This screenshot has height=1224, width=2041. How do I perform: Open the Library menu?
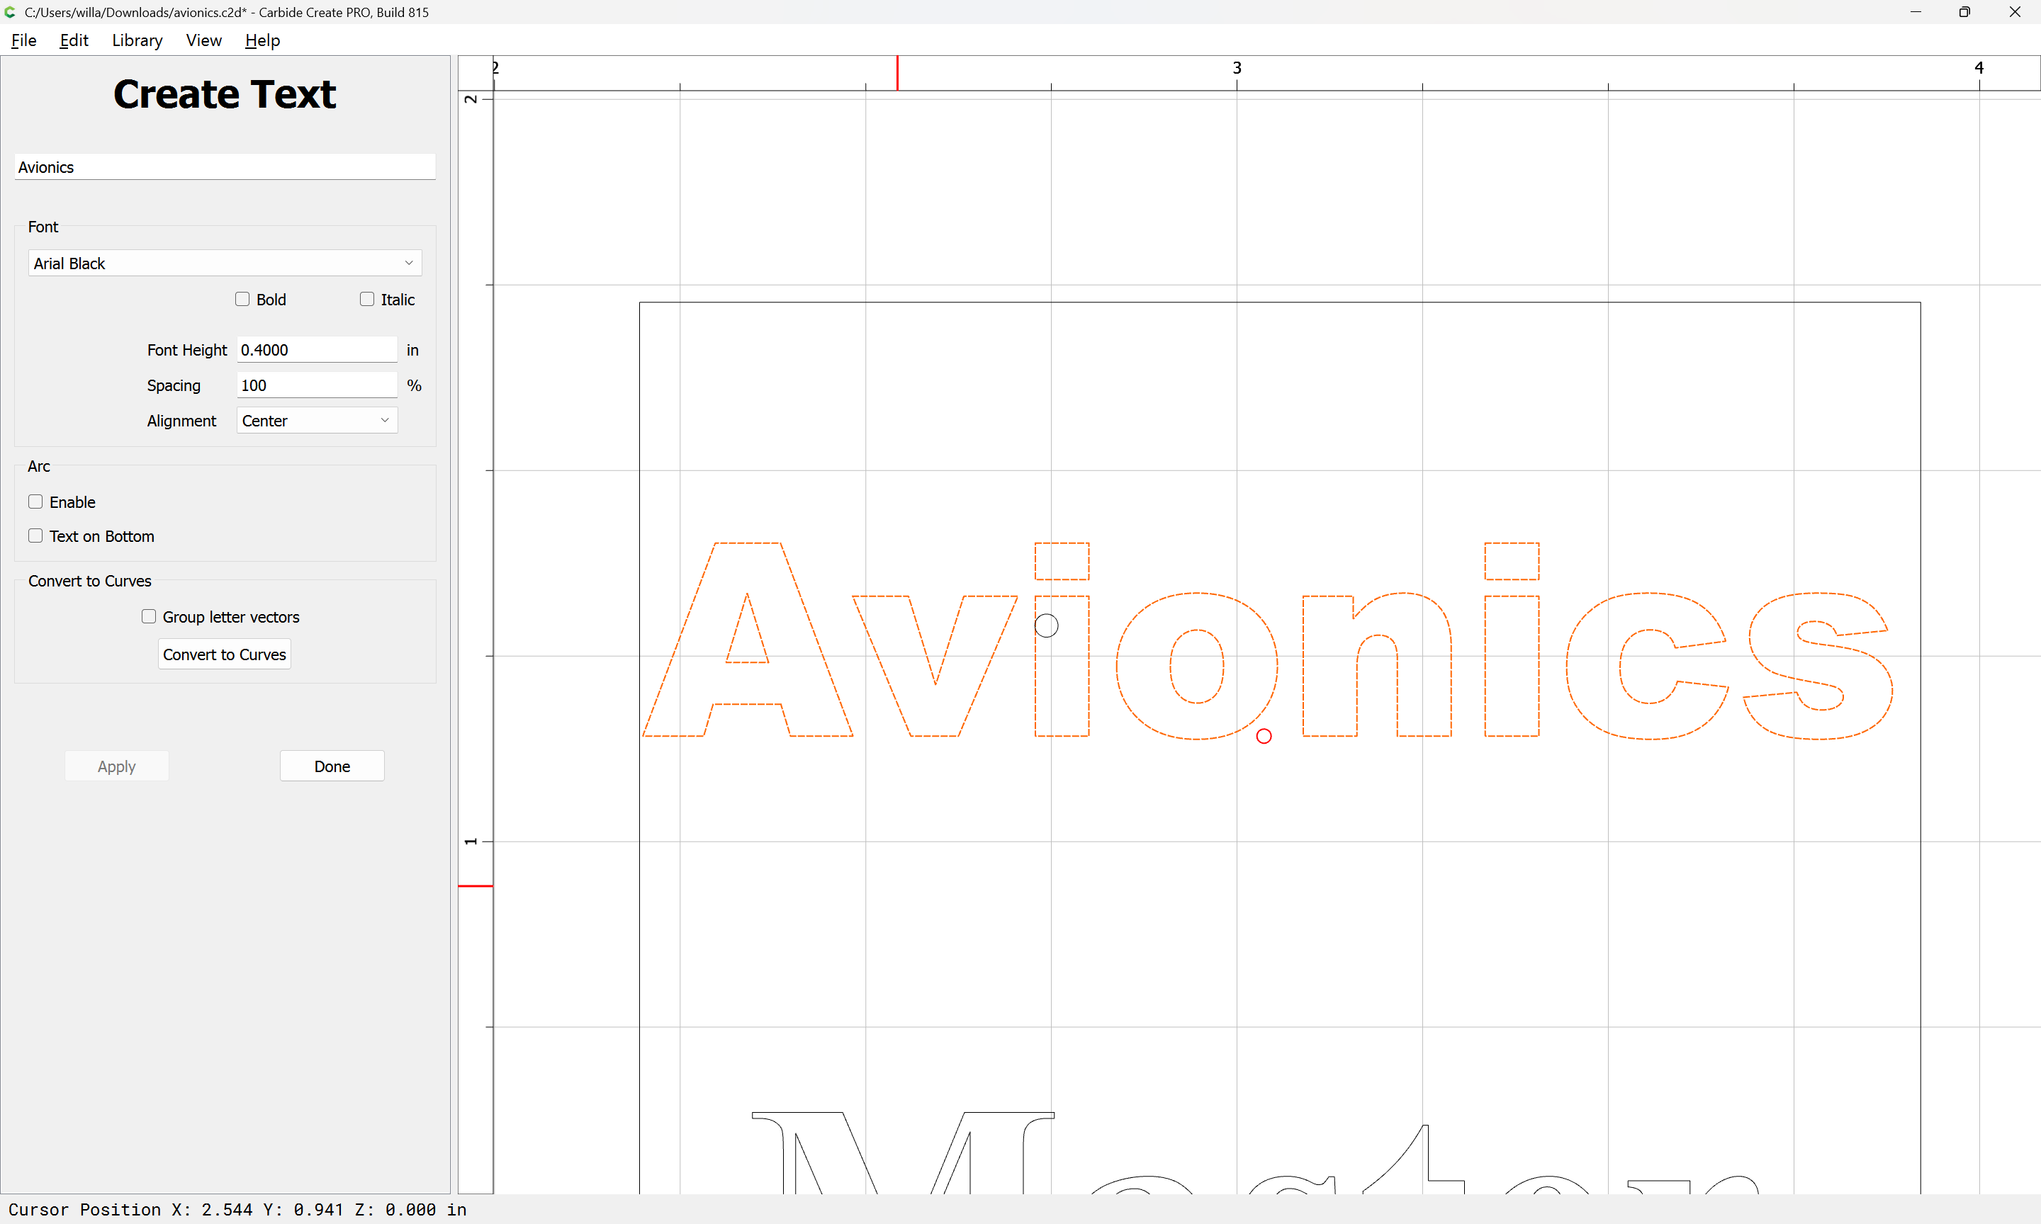coord(137,40)
